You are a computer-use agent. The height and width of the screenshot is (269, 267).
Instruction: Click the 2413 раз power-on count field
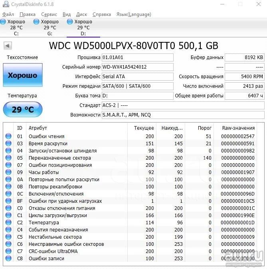coord(245,86)
